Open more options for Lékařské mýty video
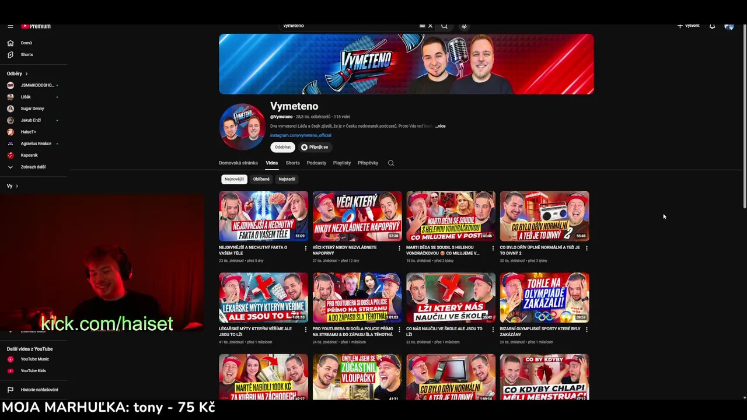This screenshot has height=420, width=747. pos(305,330)
